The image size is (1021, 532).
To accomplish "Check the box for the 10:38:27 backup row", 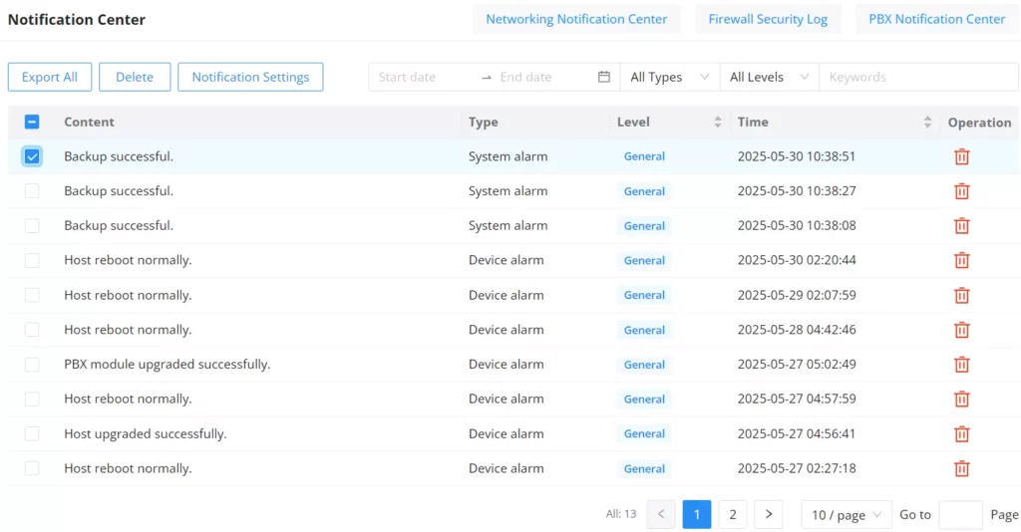I will 32,191.
